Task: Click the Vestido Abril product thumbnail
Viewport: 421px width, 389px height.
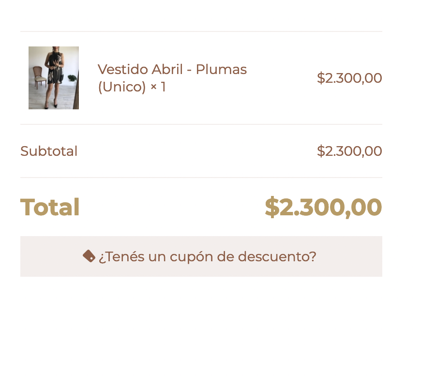Action: [x=54, y=78]
